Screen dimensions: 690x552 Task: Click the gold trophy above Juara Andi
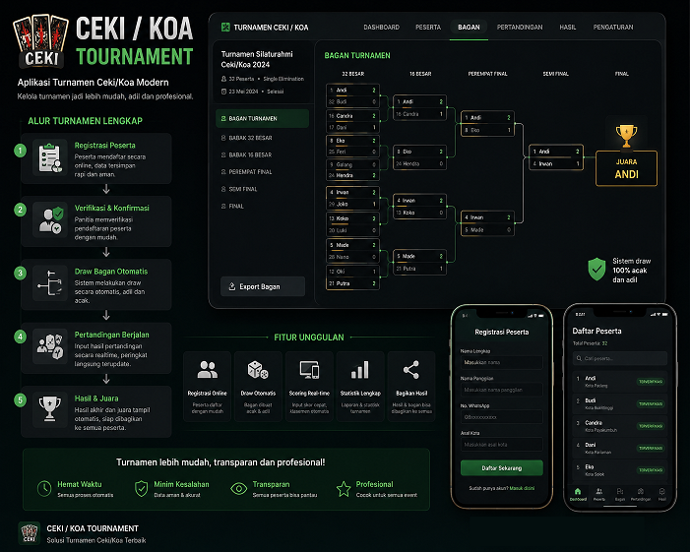(x=626, y=136)
